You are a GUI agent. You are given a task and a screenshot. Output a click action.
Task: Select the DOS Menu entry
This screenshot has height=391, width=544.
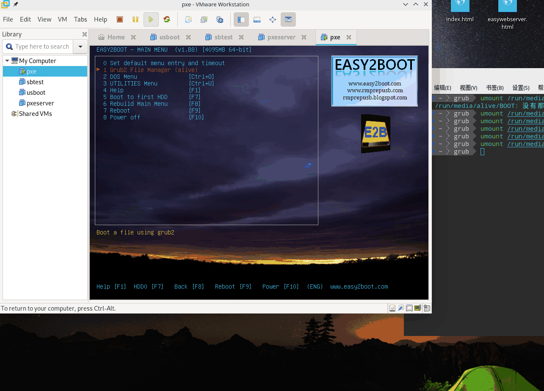coord(159,77)
